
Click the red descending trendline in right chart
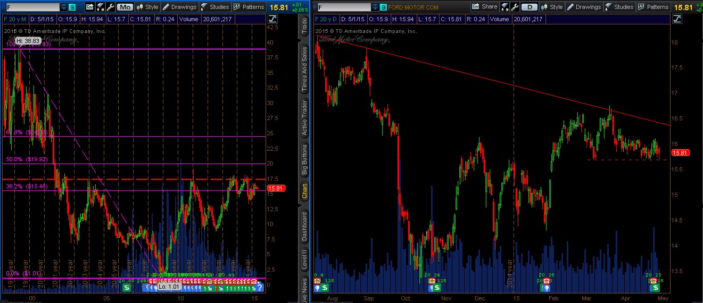tap(492, 81)
